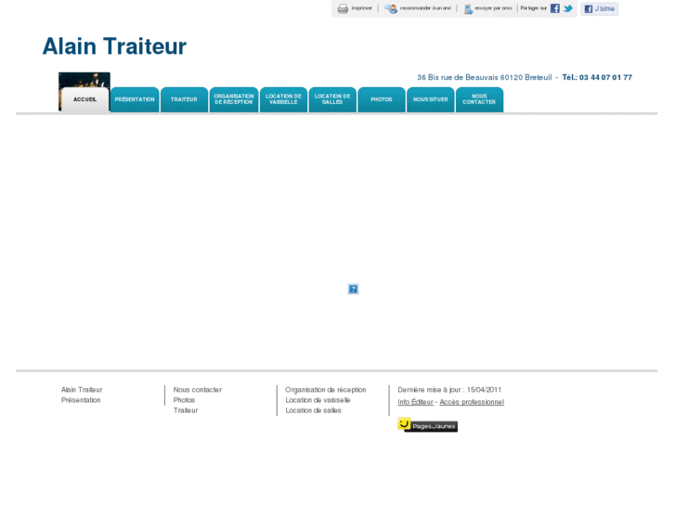Click the missing plugin question mark icon
Viewport: 675px width, 506px height.
pyautogui.click(x=353, y=289)
